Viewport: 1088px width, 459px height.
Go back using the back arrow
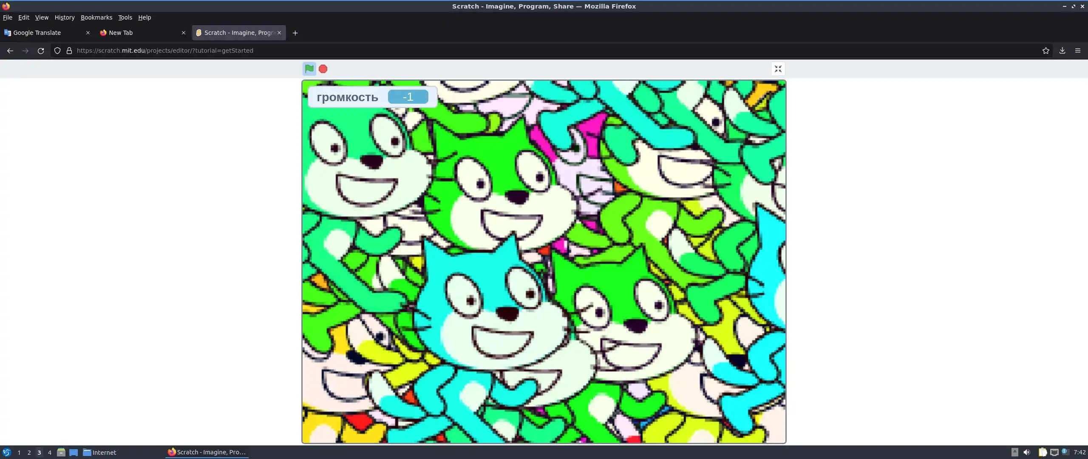point(10,51)
